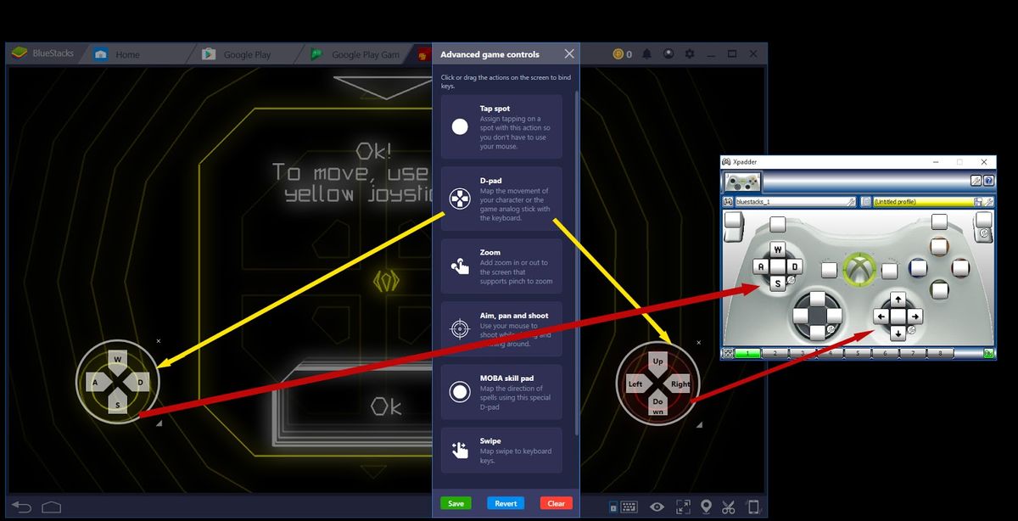Open Xpadder help via question mark icon
Image resolution: width=1018 pixels, height=521 pixels.
(987, 181)
